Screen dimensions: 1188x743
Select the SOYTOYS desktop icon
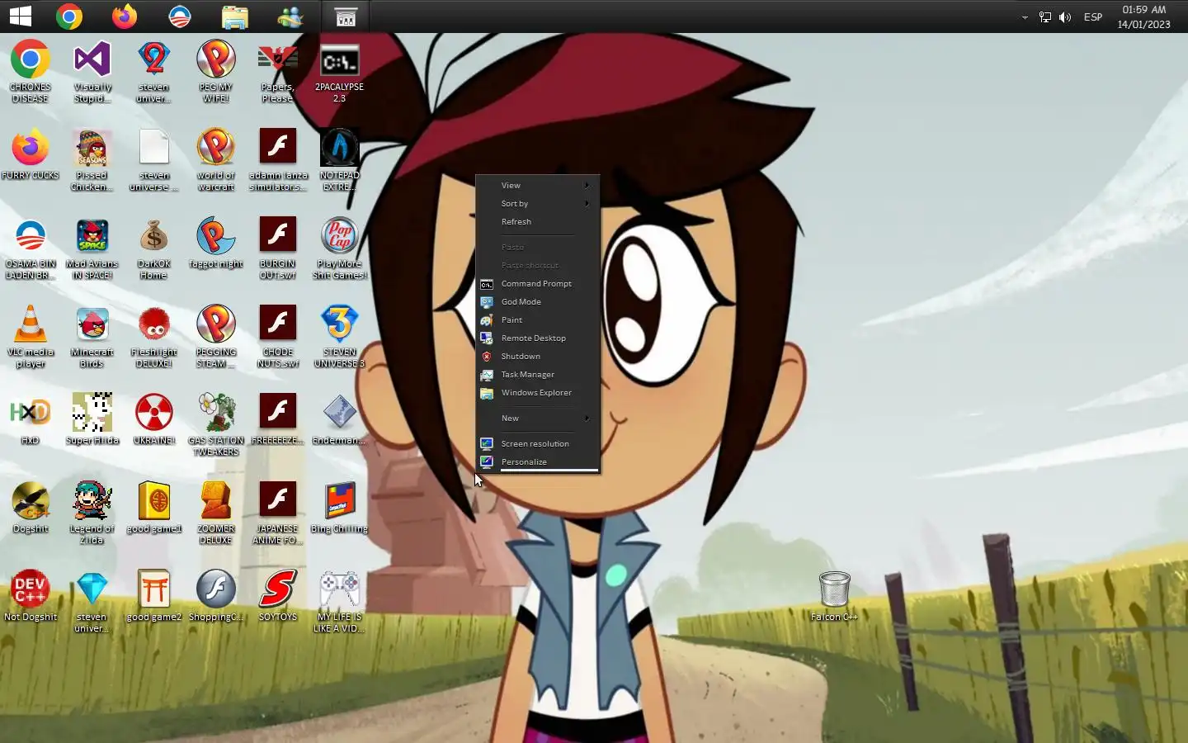[278, 596]
